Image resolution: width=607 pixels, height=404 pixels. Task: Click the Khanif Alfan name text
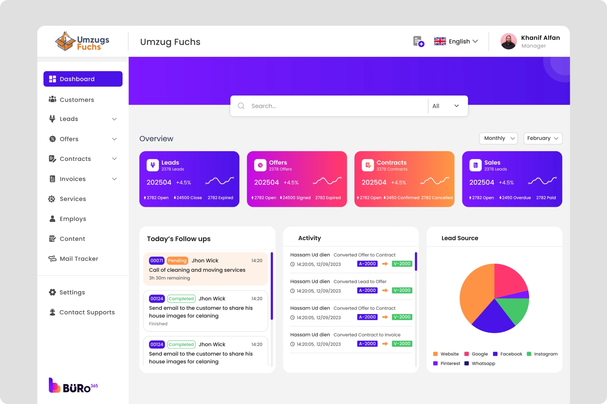pyautogui.click(x=541, y=38)
